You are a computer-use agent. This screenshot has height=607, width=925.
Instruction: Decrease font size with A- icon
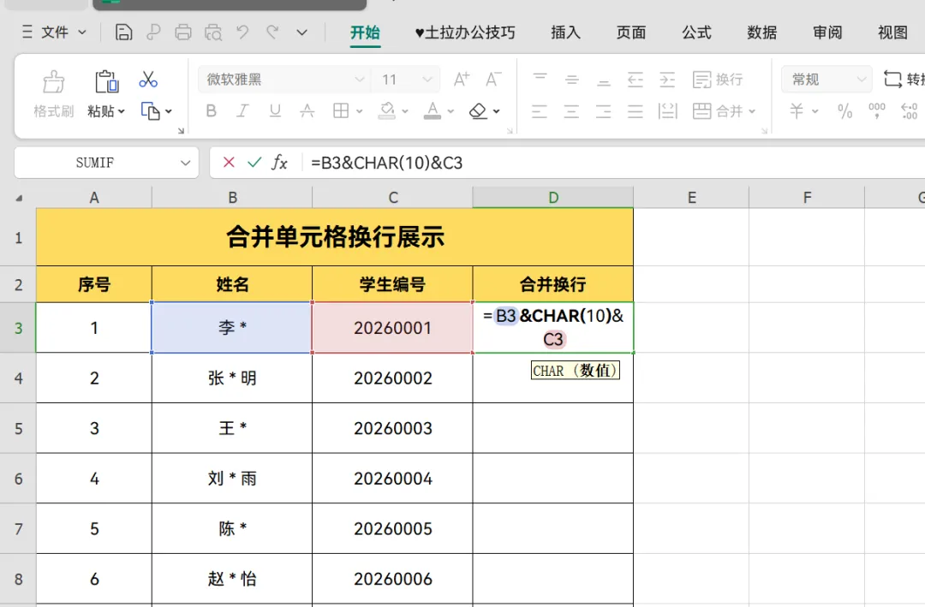click(493, 79)
